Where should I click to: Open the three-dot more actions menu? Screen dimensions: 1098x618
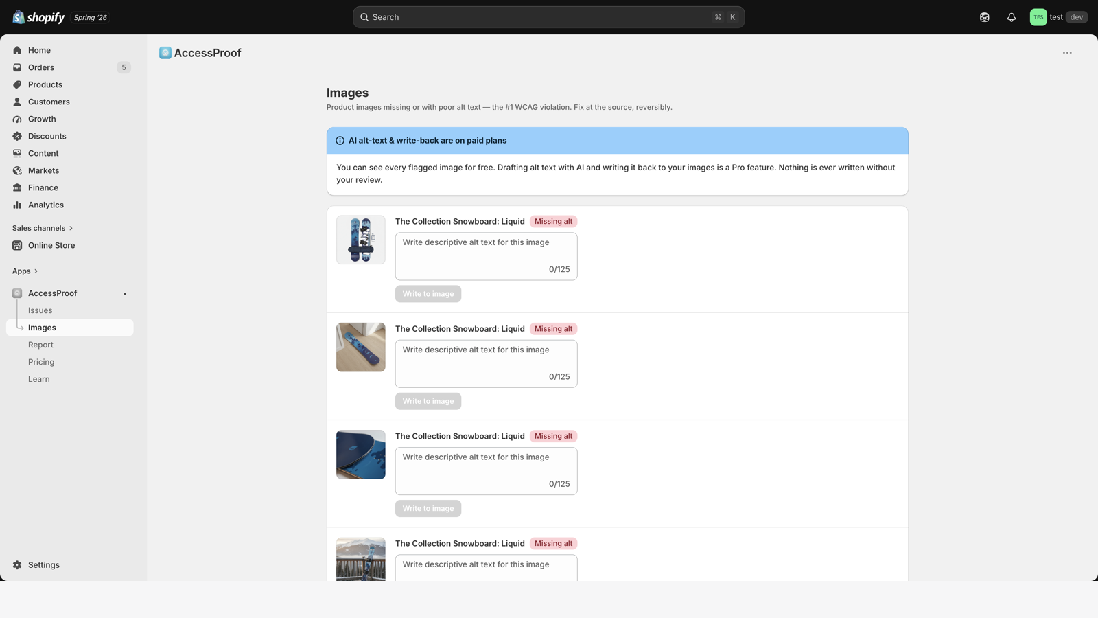[x=1067, y=53]
